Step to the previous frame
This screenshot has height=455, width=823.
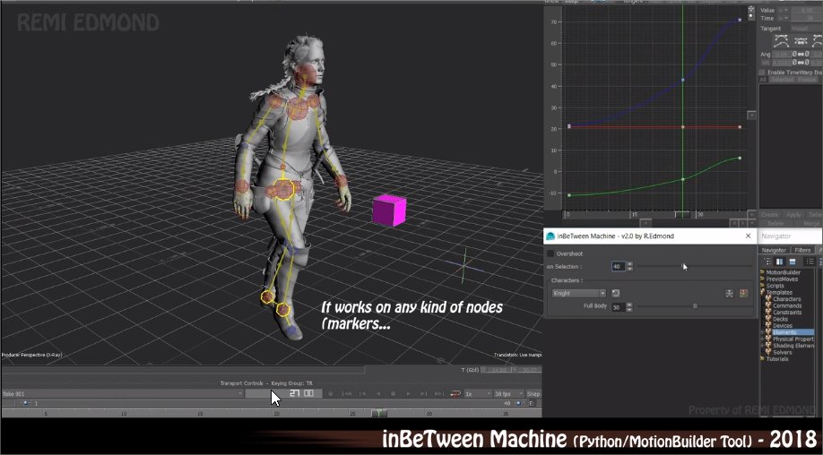(363, 394)
